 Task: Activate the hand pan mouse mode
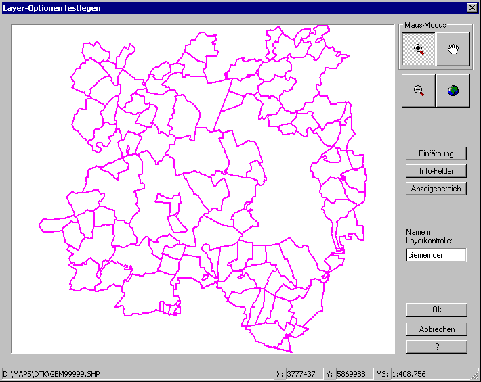(x=453, y=49)
